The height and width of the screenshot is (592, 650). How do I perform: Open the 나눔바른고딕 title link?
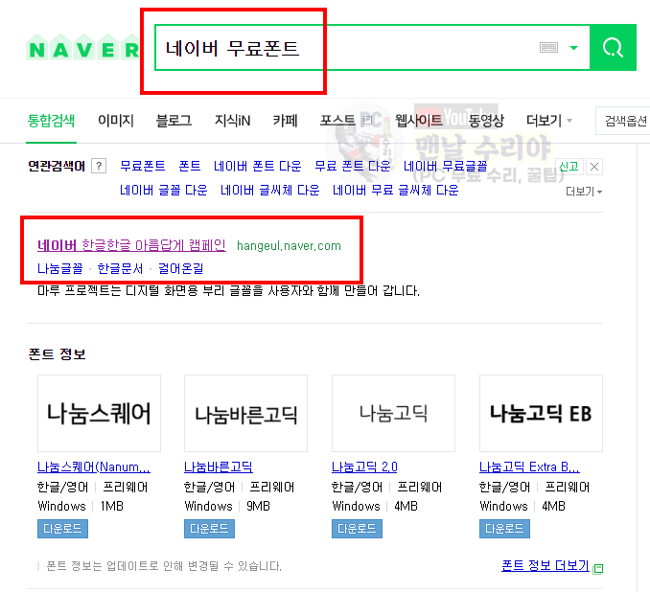click(219, 467)
